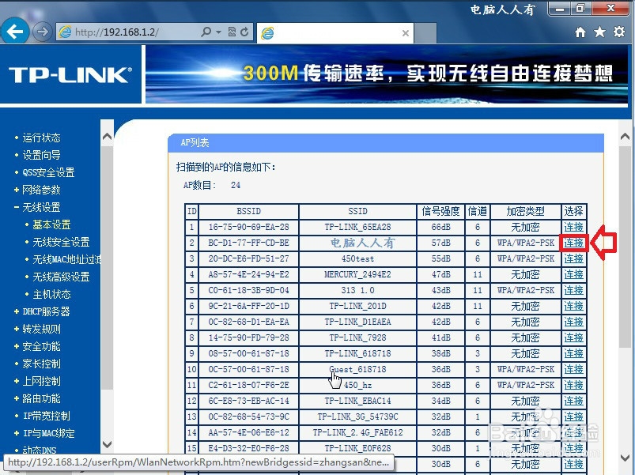Viewport: 635px width, 475px height.
Task: Close the current browser tab
Action: (x=405, y=33)
